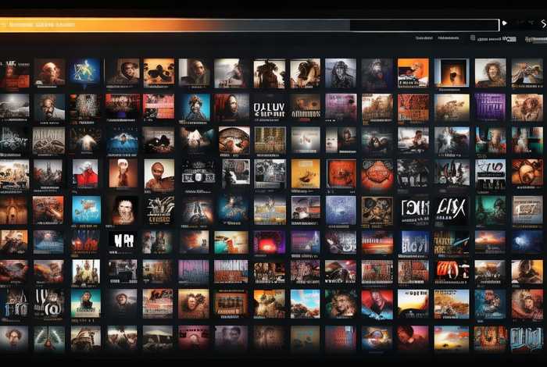Click the dark unfilled part of the top bar
Viewport: 547px width, 367px height.
pos(422,25)
